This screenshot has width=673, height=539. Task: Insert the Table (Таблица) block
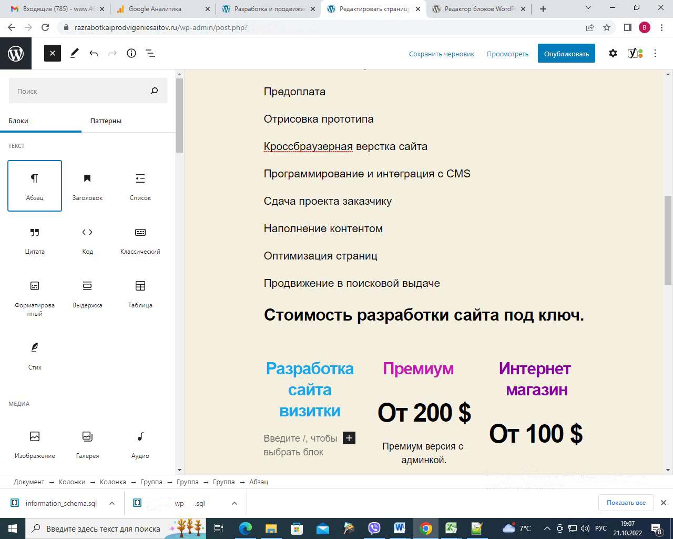[x=140, y=293]
